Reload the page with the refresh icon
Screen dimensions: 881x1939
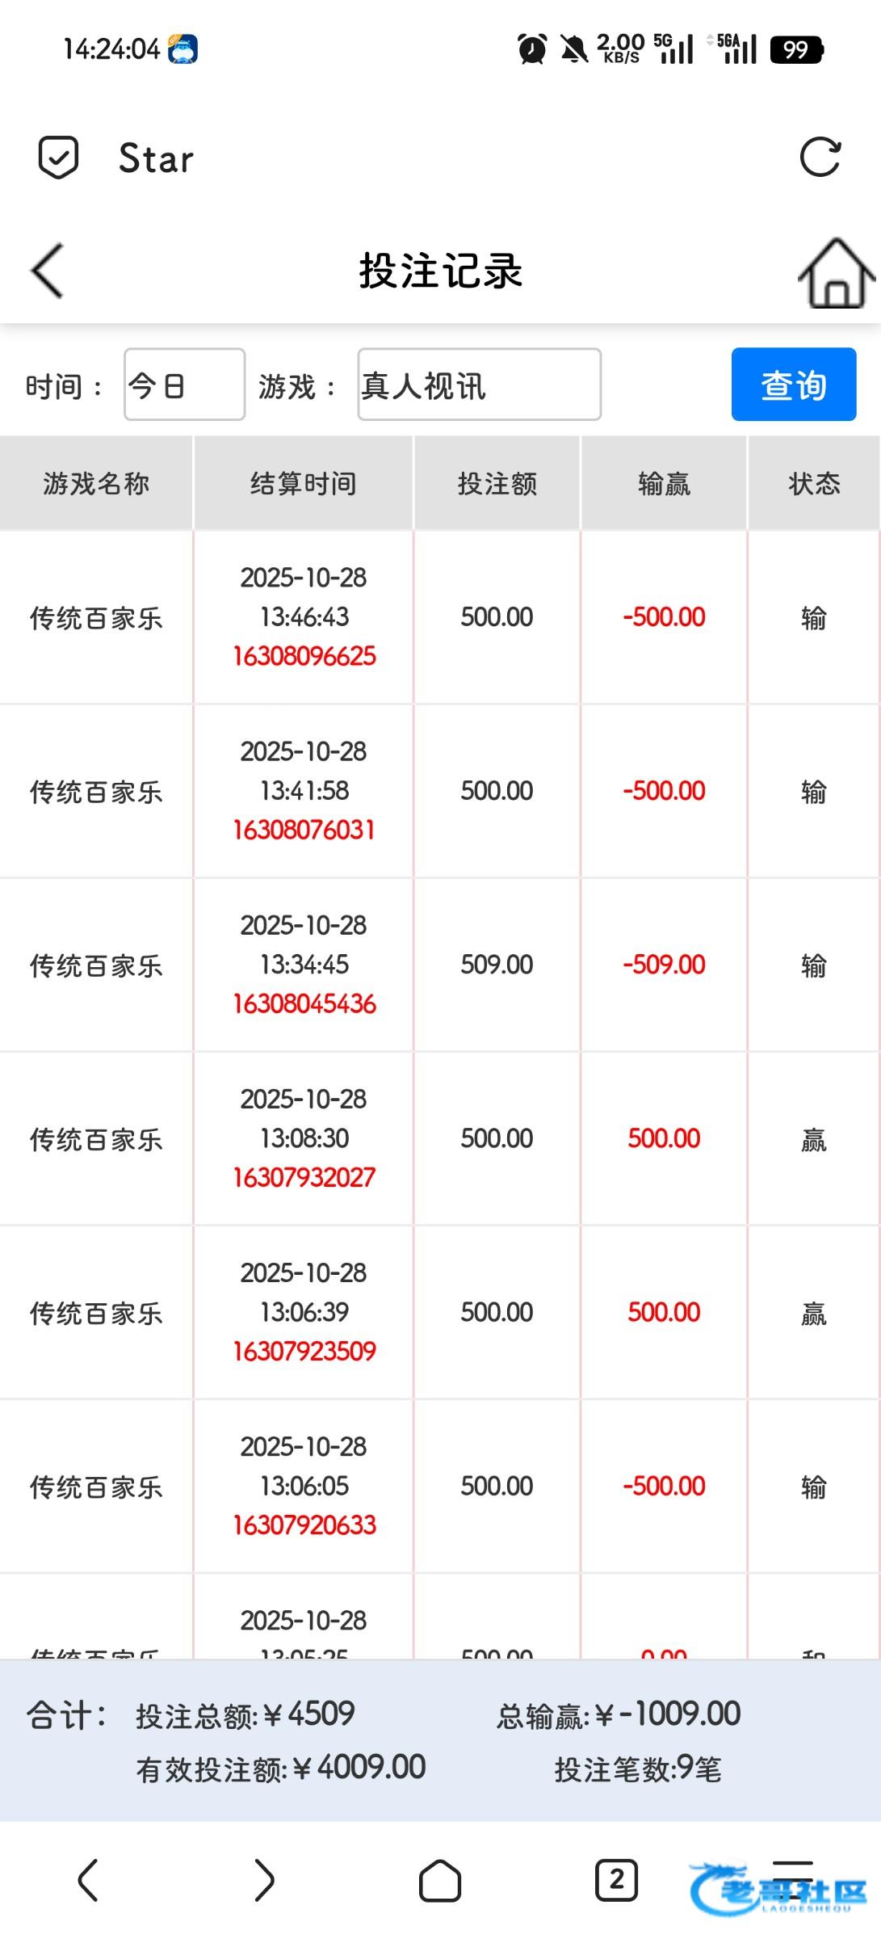point(820,157)
